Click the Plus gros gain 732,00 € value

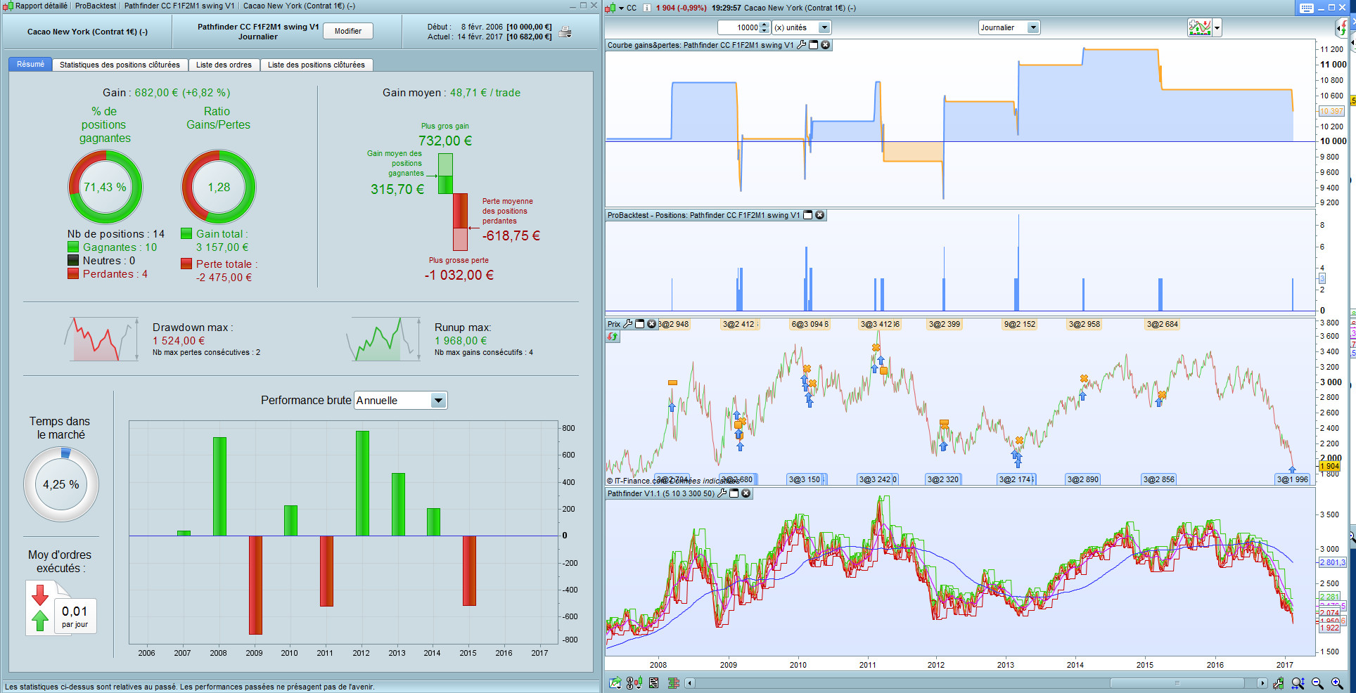[x=445, y=141]
